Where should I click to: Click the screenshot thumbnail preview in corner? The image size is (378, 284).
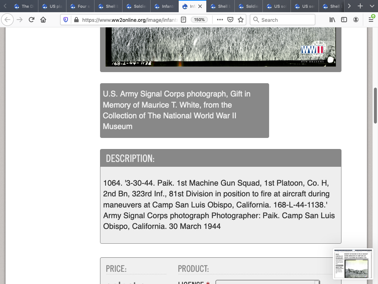click(x=353, y=263)
